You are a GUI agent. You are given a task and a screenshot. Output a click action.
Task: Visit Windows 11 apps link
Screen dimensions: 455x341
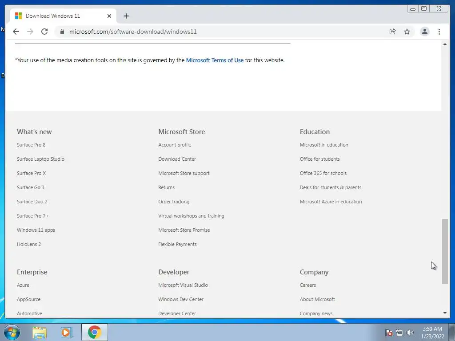pyautogui.click(x=36, y=230)
